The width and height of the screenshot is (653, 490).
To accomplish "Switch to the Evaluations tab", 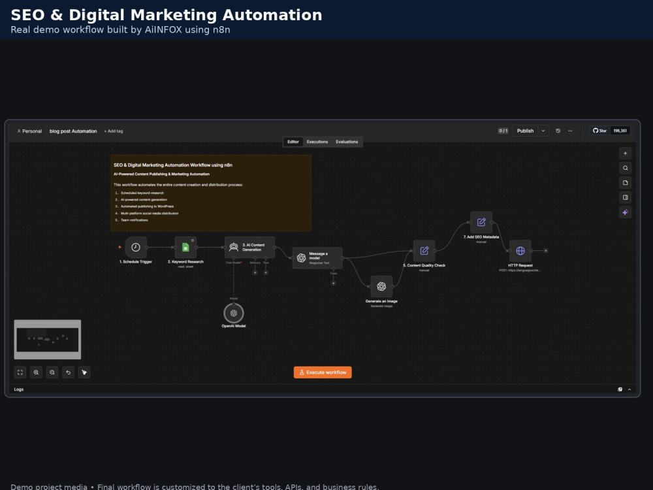I will pyautogui.click(x=347, y=142).
